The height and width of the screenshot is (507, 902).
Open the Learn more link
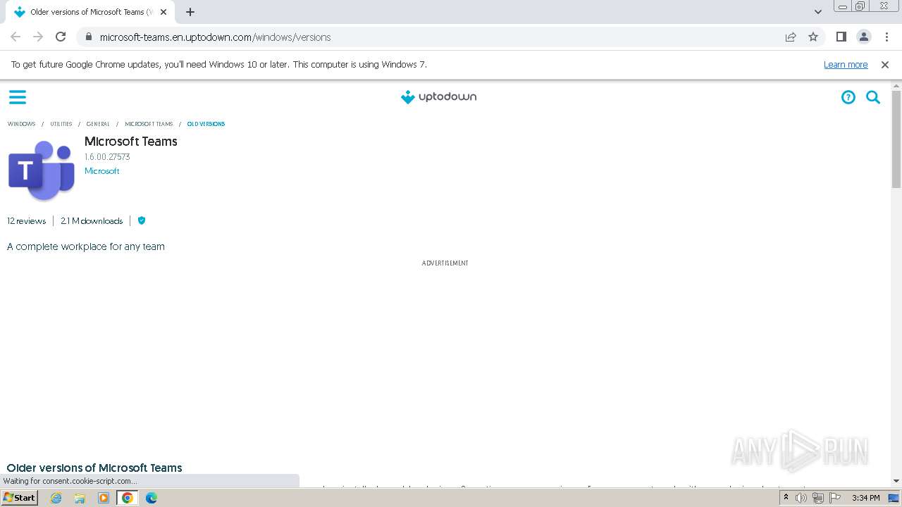(x=846, y=64)
